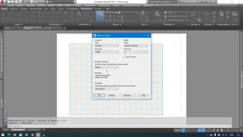
Task: Close the Unités de dessin dialog
Action: click(x=148, y=35)
